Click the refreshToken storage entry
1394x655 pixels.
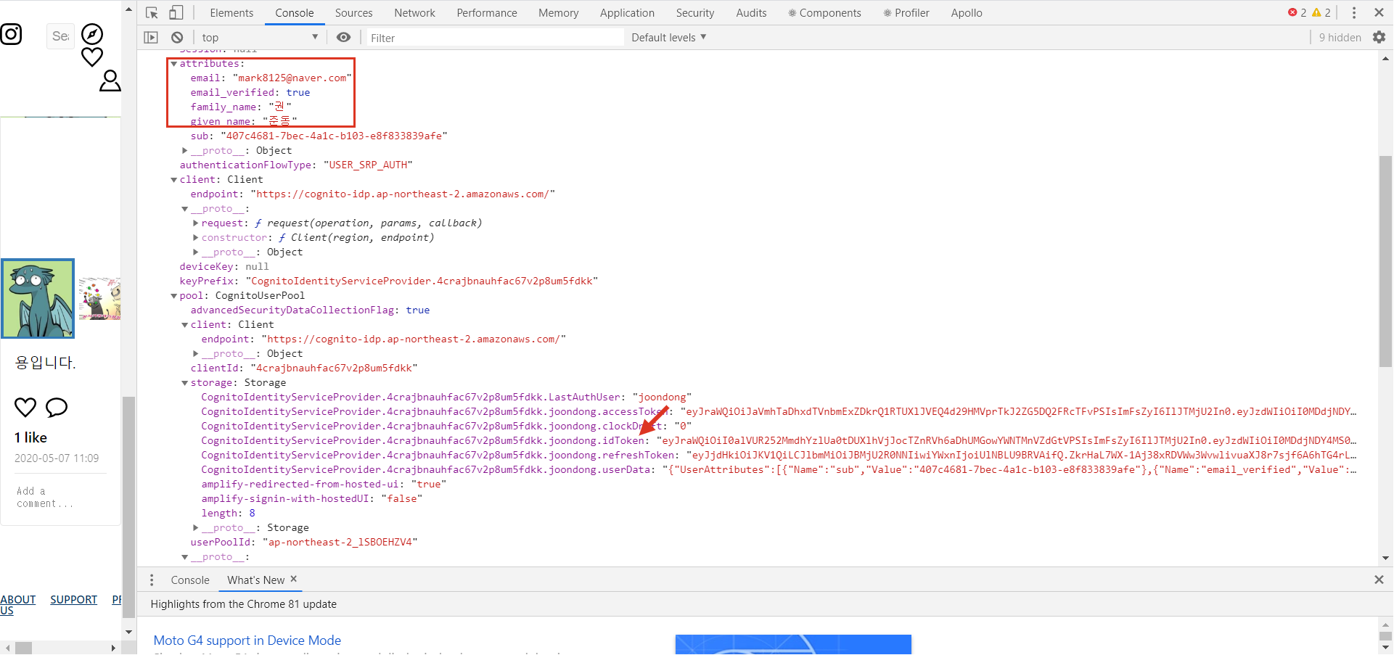(779, 455)
